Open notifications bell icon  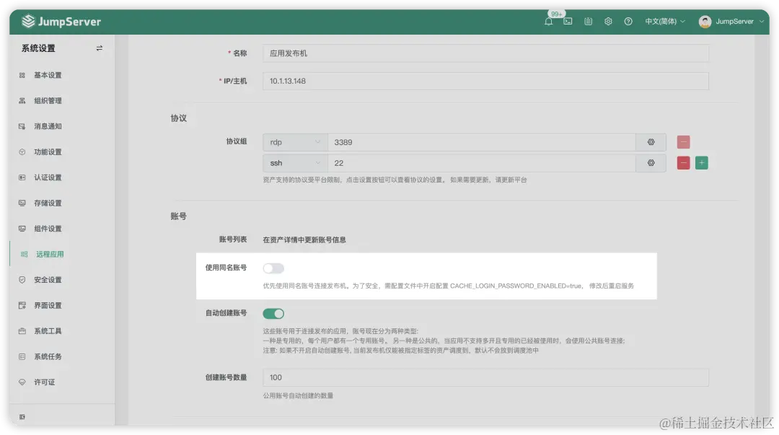pyautogui.click(x=548, y=22)
